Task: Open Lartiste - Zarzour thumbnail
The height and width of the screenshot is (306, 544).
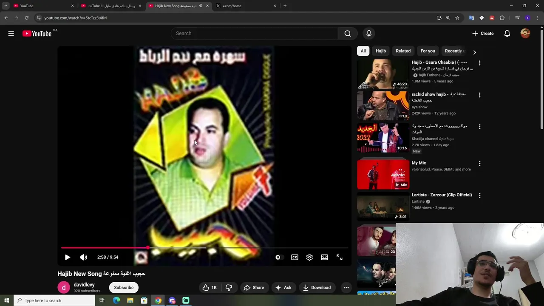Action: 383,206
